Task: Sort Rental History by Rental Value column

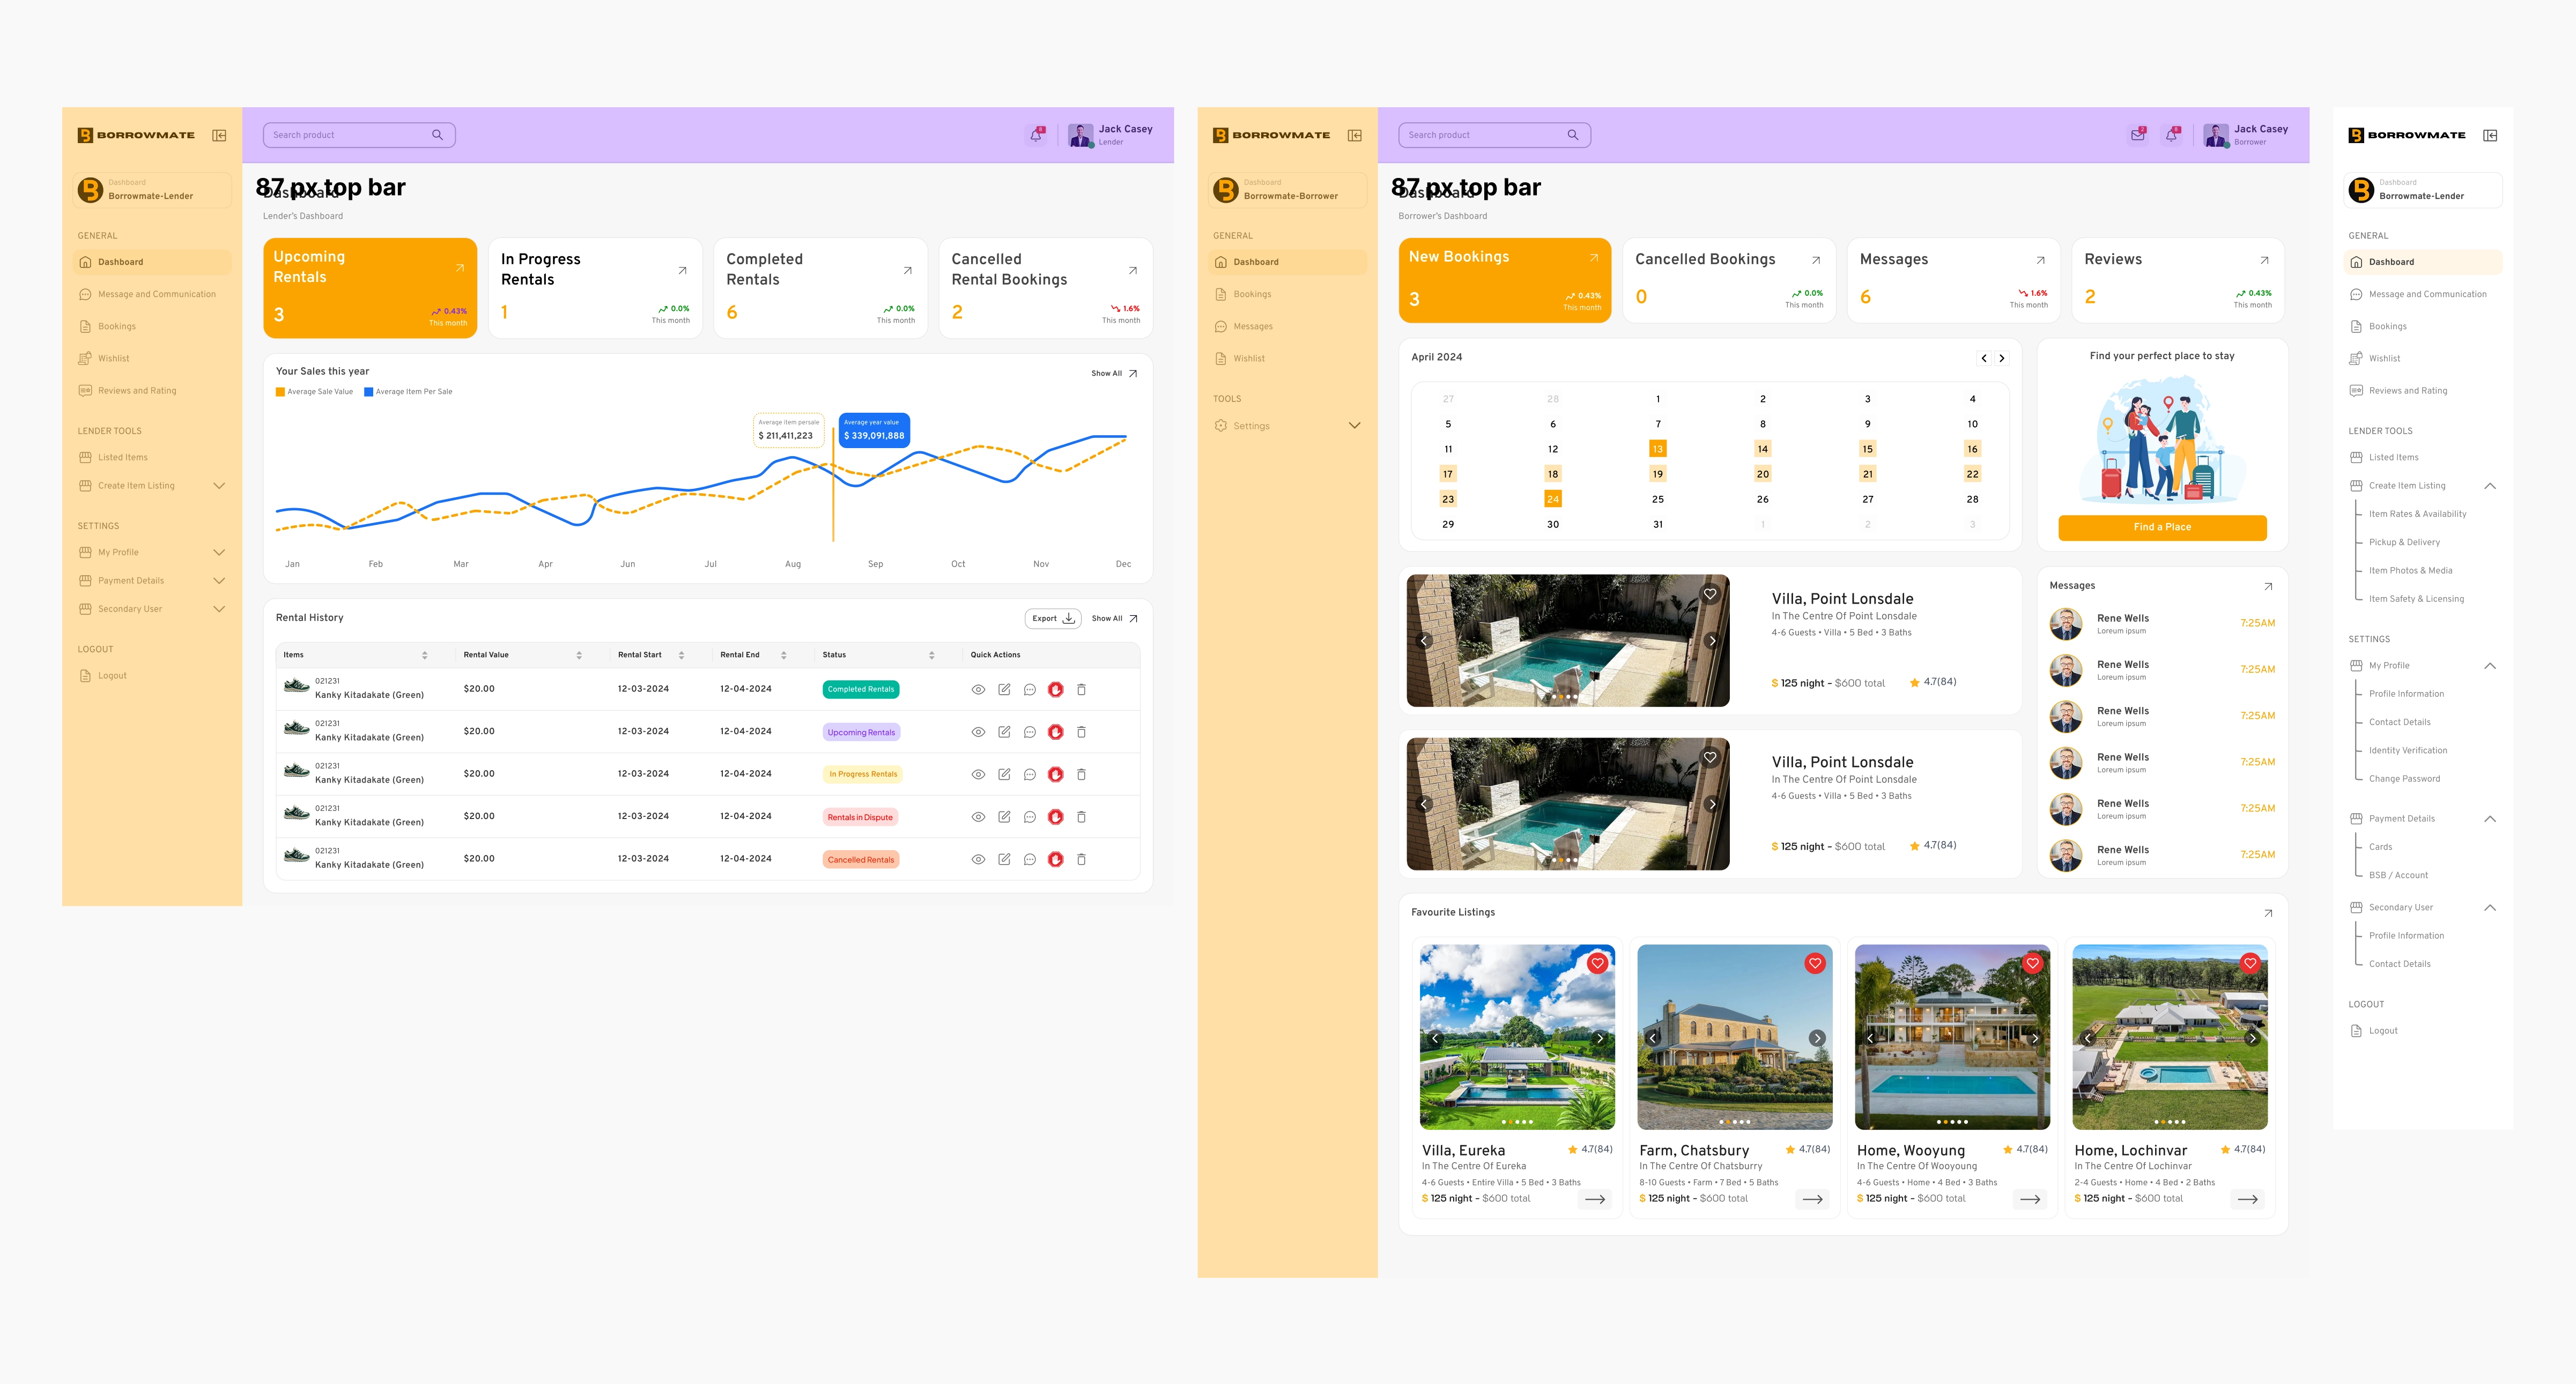Action: pyautogui.click(x=579, y=656)
